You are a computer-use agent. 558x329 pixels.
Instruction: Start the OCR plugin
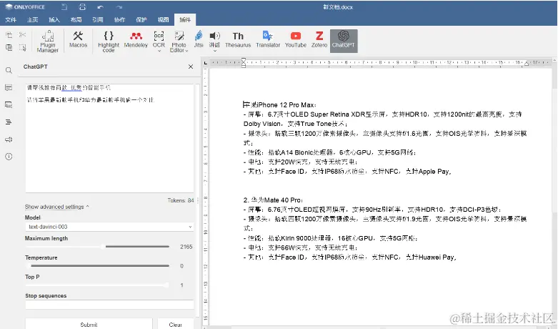[159, 39]
